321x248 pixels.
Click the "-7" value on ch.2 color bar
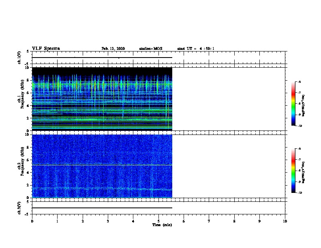pos(299,160)
